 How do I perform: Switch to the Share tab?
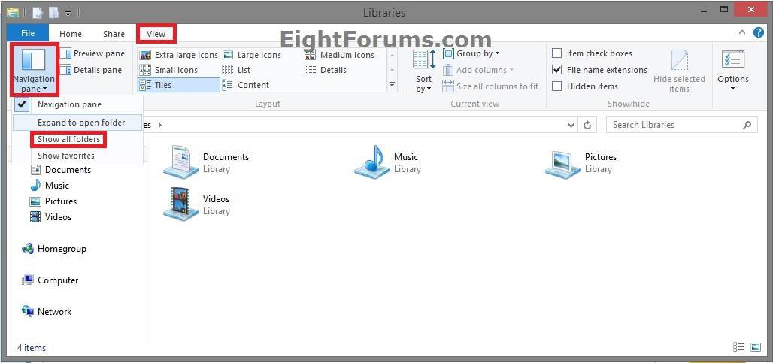[114, 34]
